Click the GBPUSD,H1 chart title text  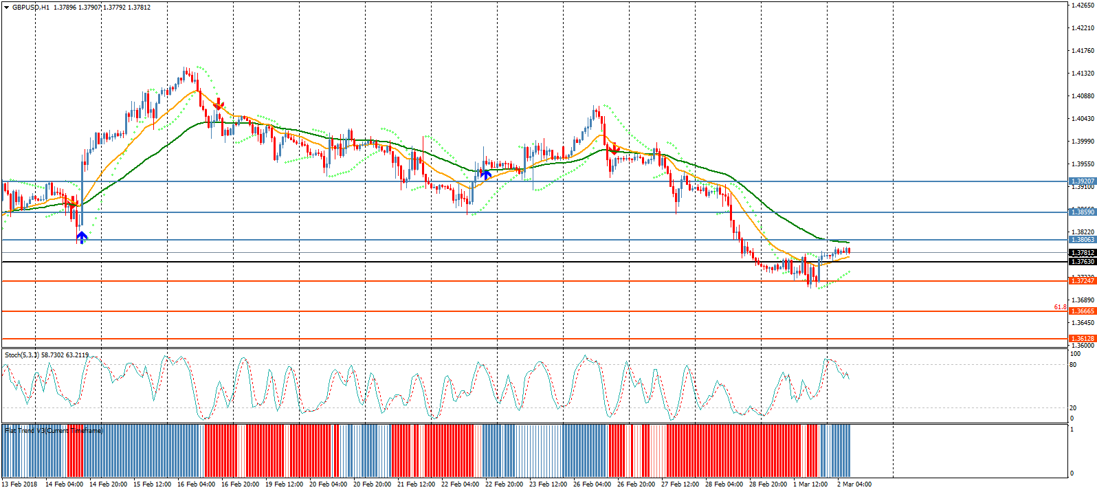31,8
